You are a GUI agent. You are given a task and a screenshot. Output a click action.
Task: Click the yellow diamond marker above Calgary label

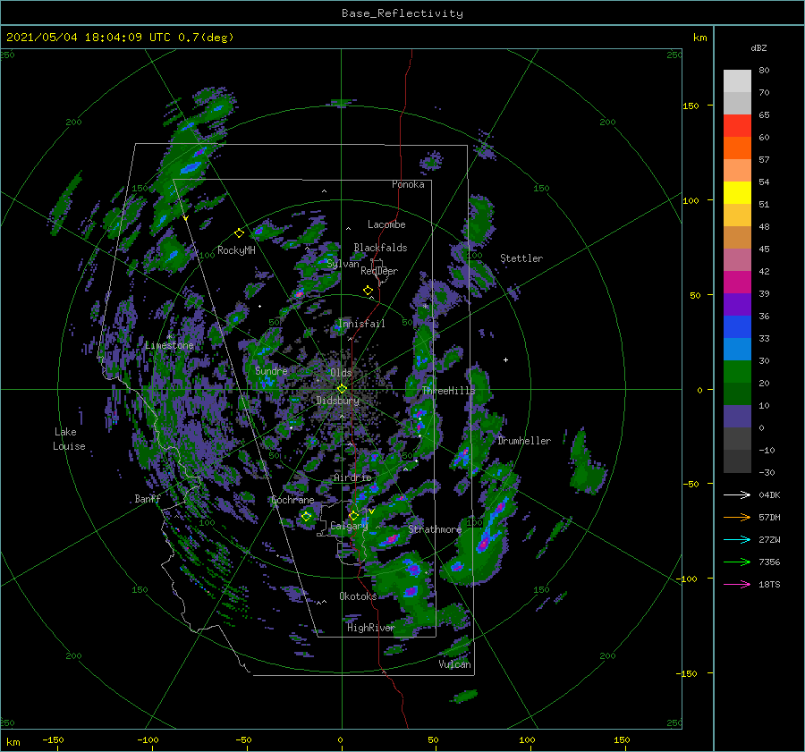pos(353,515)
